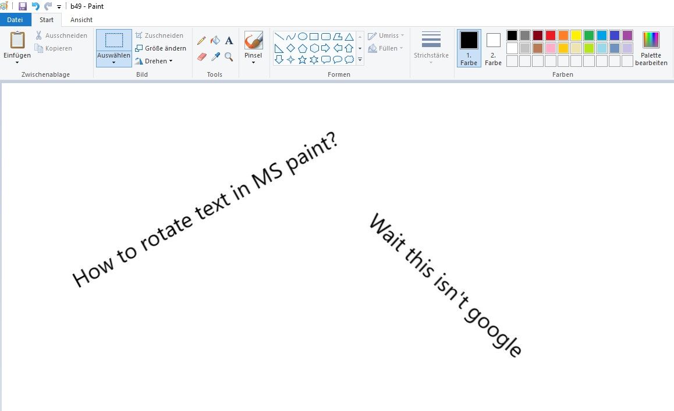674x411 pixels.
Task: Pick the green color swatch
Action: (x=589, y=35)
